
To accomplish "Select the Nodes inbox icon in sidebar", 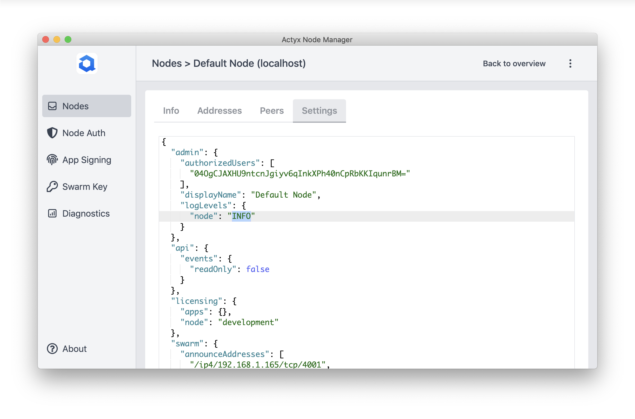I will pyautogui.click(x=53, y=106).
